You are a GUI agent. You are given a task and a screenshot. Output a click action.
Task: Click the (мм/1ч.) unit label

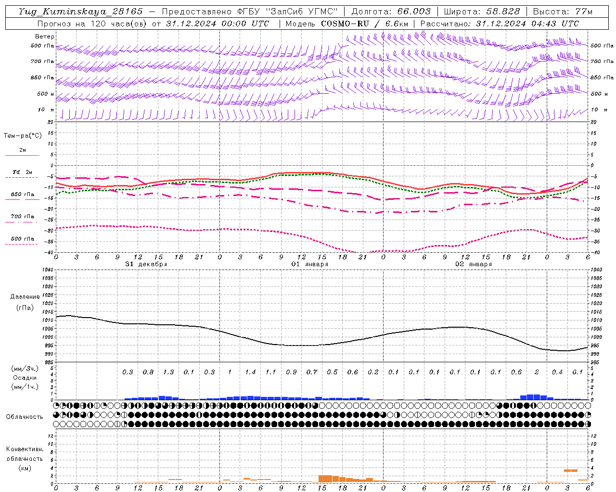25,387
